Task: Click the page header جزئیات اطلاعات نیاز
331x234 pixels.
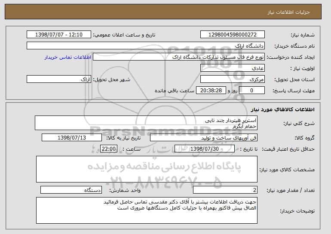Action: pos(288,12)
